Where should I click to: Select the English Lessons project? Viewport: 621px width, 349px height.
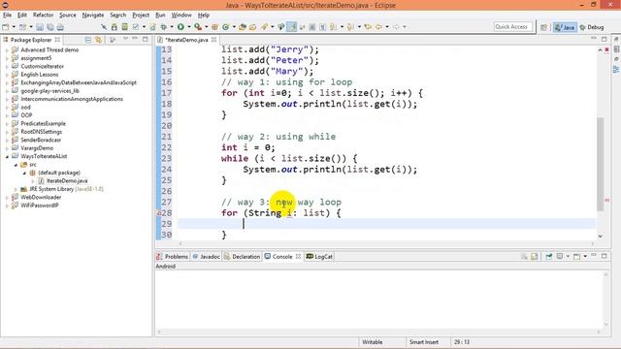(39, 75)
